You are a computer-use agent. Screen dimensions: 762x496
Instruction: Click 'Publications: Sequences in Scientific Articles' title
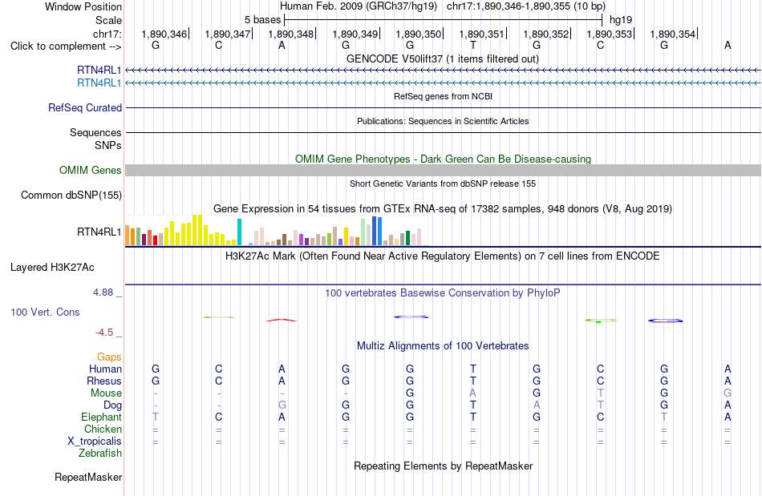point(443,121)
